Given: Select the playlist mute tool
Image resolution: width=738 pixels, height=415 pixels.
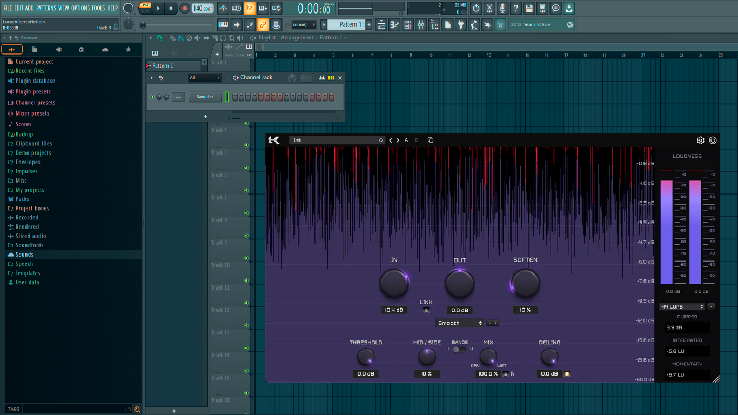Looking at the screenshot, I should coord(197,38).
